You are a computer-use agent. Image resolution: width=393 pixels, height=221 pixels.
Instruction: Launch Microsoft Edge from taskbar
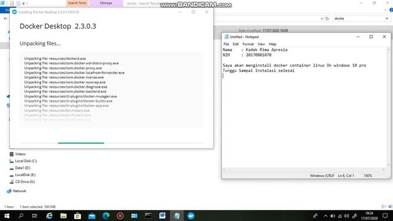pyautogui.click(x=106, y=215)
